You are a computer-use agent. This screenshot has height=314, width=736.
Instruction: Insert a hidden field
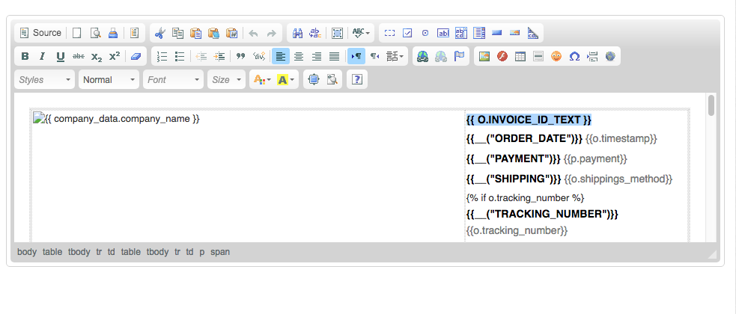(533, 33)
